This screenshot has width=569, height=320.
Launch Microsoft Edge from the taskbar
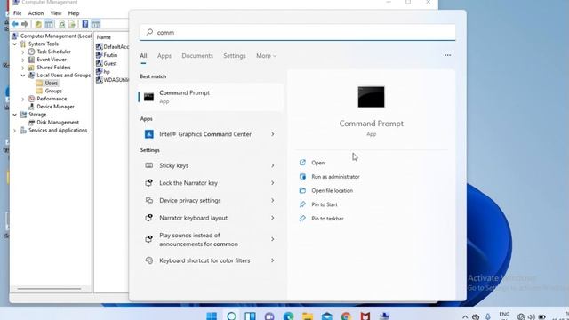[288, 316]
